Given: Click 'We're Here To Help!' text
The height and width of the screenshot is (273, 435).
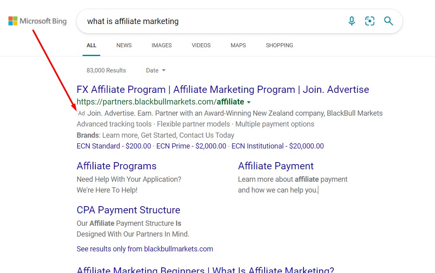Looking at the screenshot, I should tap(107, 190).
